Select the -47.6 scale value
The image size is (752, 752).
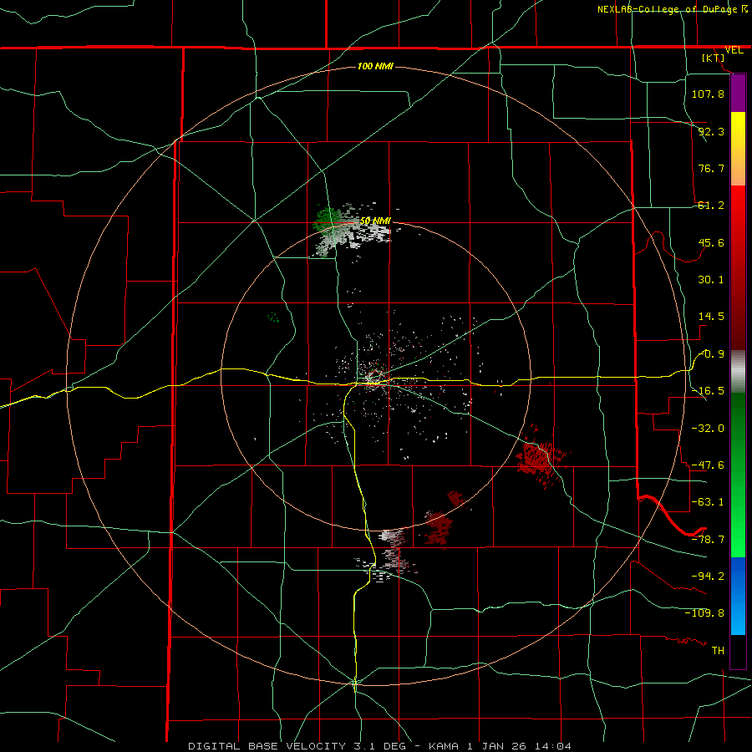point(708,465)
